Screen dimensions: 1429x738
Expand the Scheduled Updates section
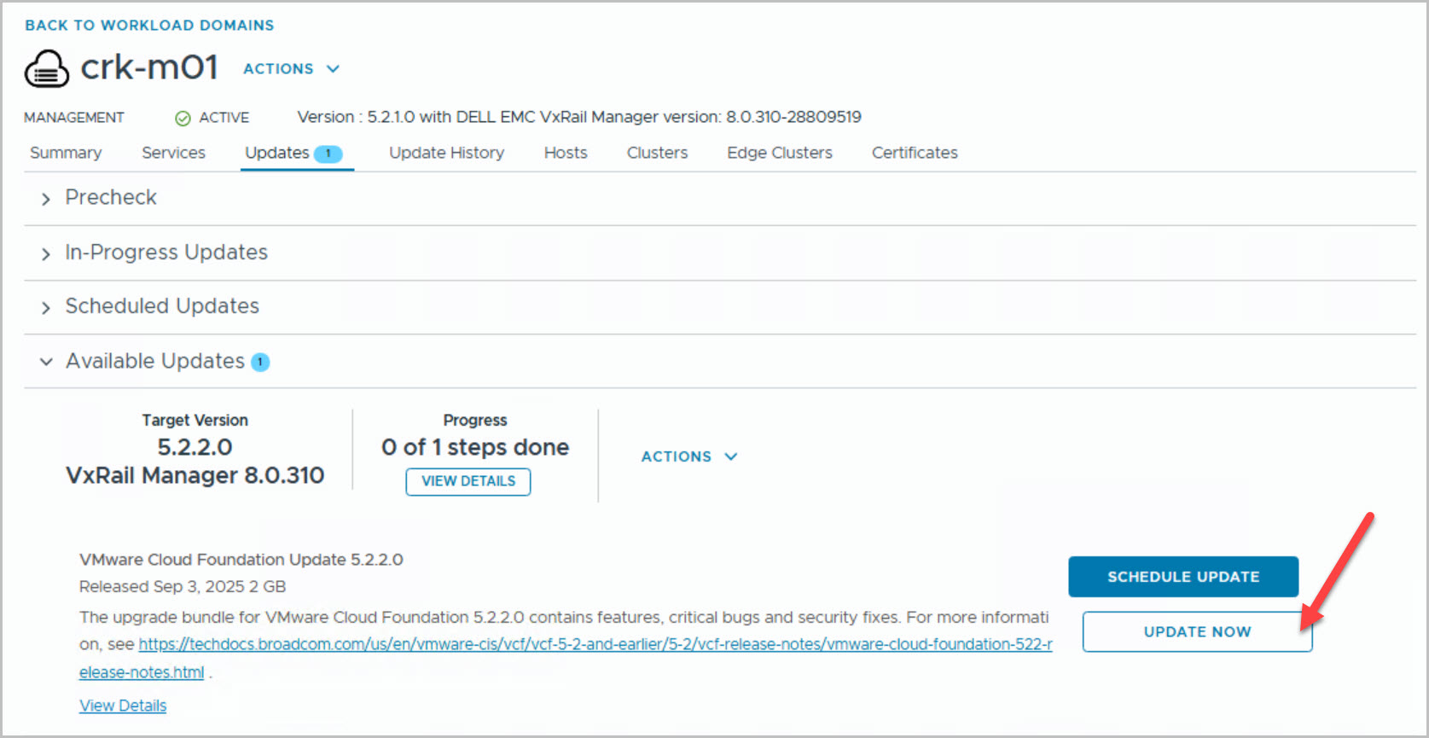click(46, 307)
